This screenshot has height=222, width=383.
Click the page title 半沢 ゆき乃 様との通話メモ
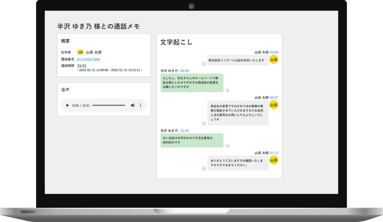[x=98, y=26]
